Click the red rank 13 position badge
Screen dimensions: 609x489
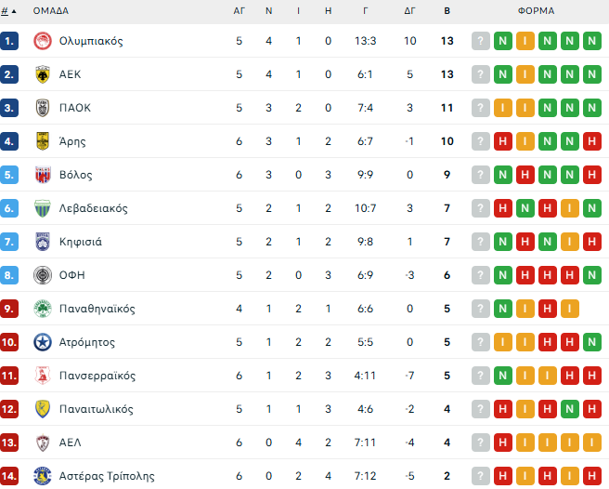coord(9,443)
